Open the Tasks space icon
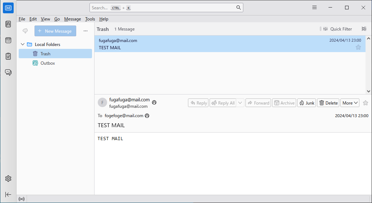 point(8,56)
